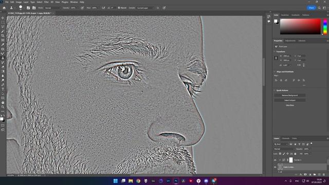Hide the Curves 1 layer

(275, 160)
